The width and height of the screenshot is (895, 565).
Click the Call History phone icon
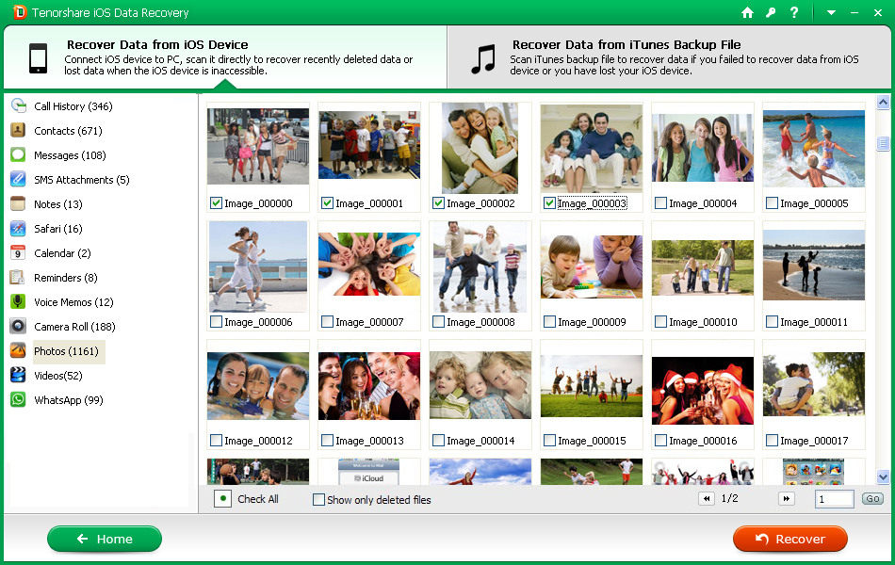[18, 106]
